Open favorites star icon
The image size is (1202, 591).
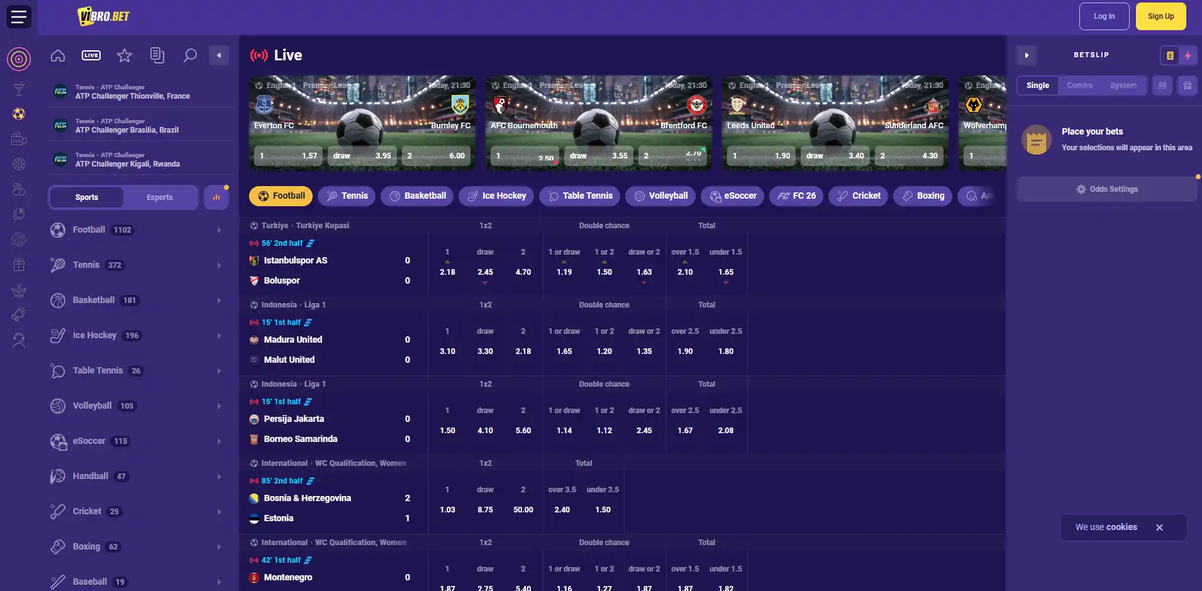click(x=125, y=55)
